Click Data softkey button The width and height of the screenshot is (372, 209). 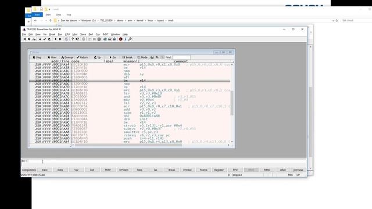pos(60,170)
